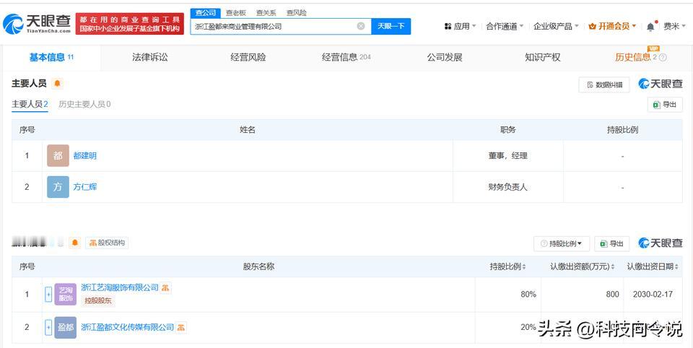Click the alert bell beside blurred shareholder heading
The height and width of the screenshot is (348, 693).
coord(74,243)
